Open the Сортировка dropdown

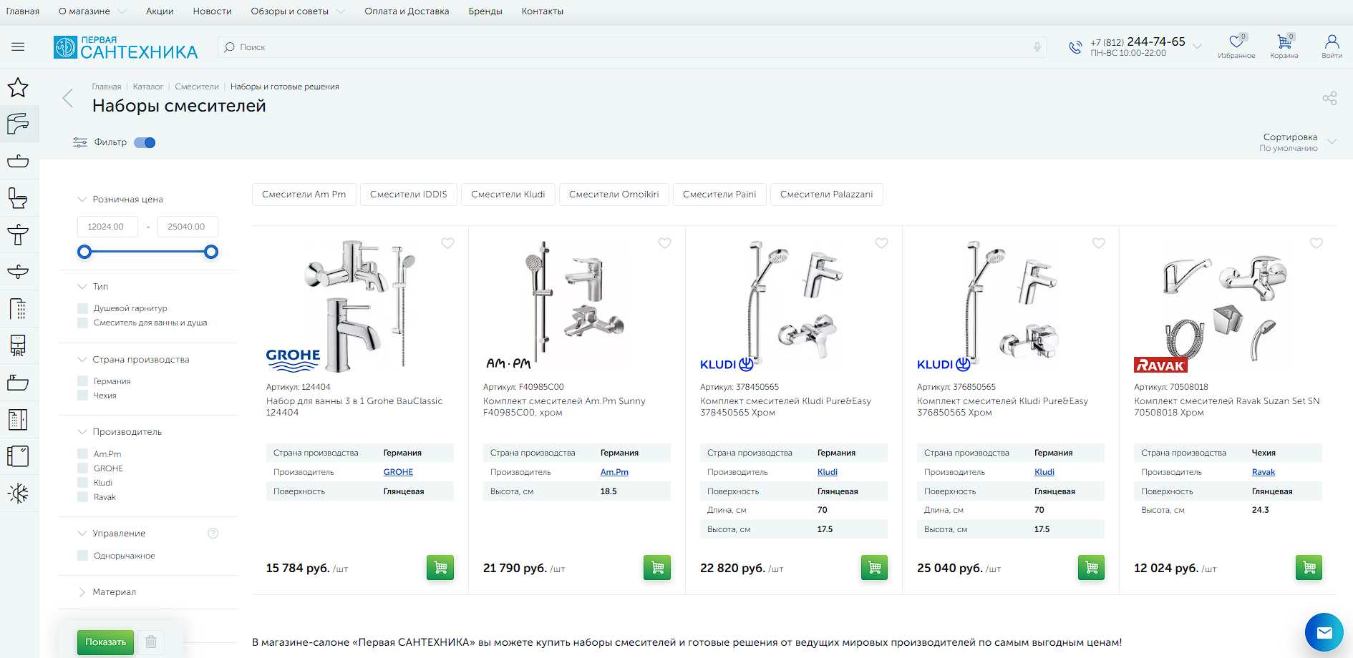point(1297,142)
